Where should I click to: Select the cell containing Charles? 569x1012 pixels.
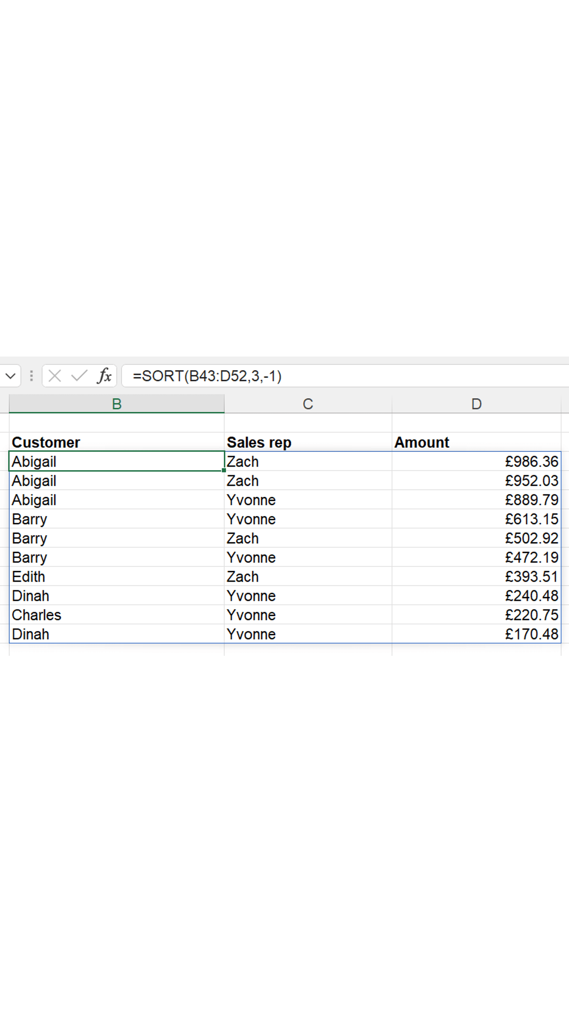(x=116, y=615)
